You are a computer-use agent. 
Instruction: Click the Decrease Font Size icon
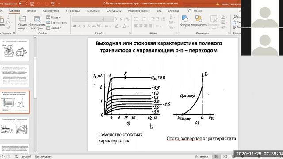click(121, 19)
